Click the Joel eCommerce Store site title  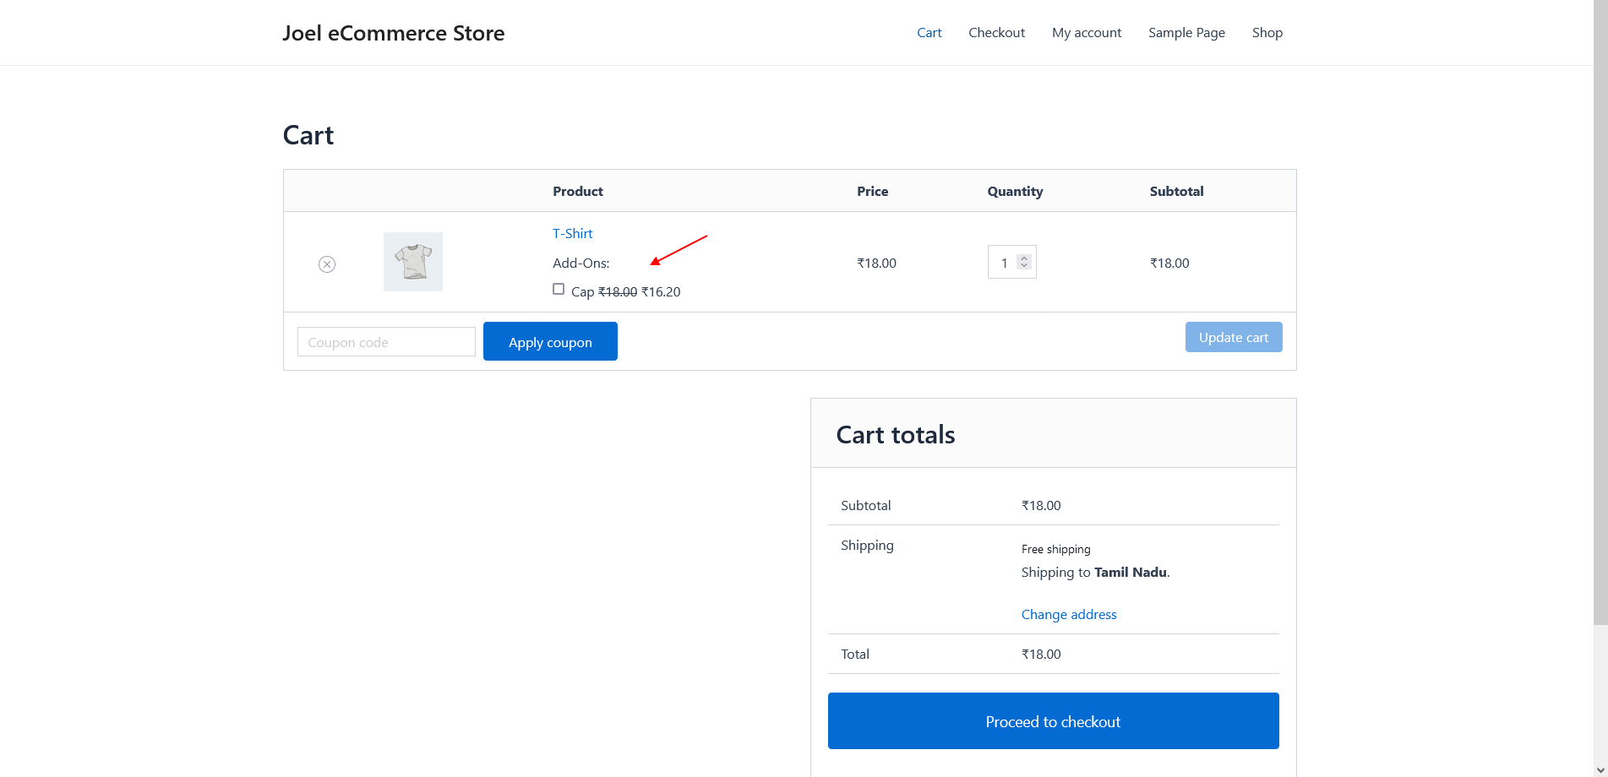point(393,33)
